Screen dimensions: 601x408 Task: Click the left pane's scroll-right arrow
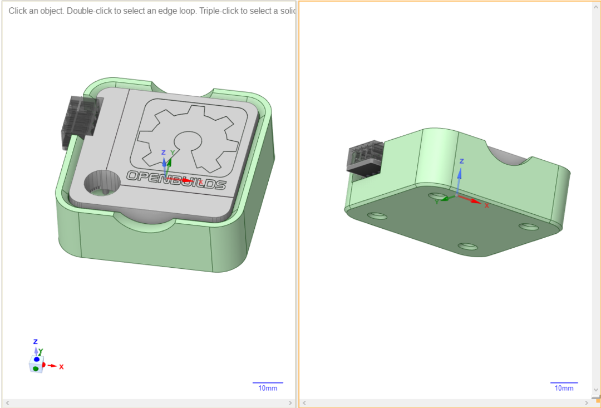click(x=292, y=402)
